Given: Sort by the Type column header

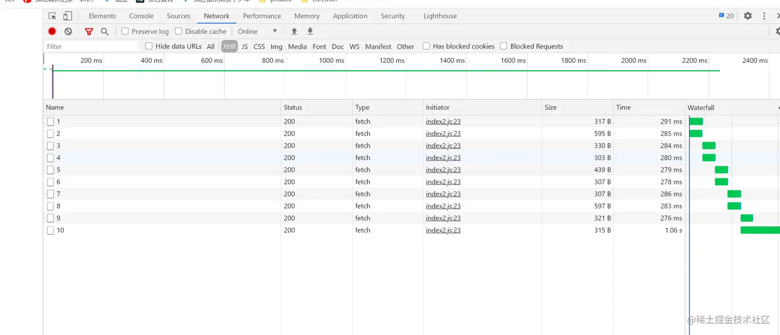Looking at the screenshot, I should coord(387,107).
